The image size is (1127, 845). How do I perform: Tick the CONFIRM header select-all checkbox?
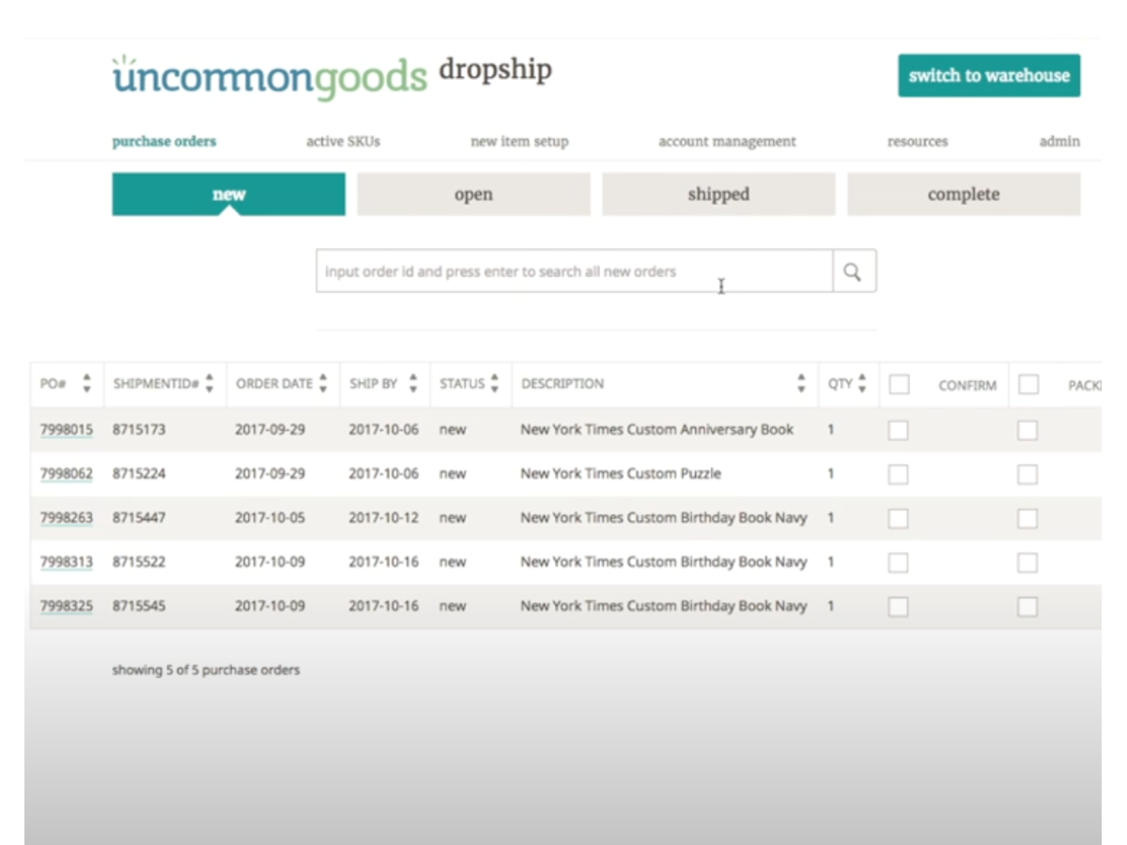(x=900, y=384)
